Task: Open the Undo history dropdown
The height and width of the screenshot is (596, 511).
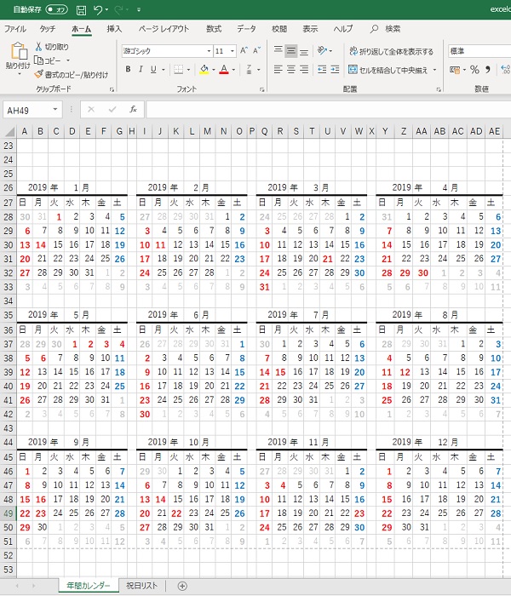Action: click(106, 10)
